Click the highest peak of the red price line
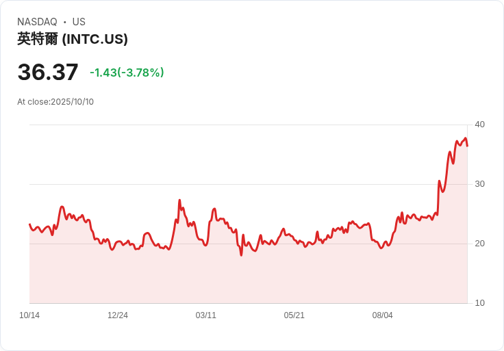The image size is (504, 351). click(x=466, y=138)
